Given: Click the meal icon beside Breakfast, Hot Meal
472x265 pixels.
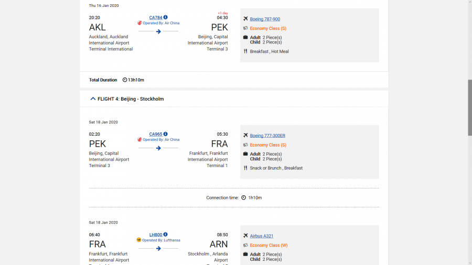Looking at the screenshot, I should tap(245, 51).
